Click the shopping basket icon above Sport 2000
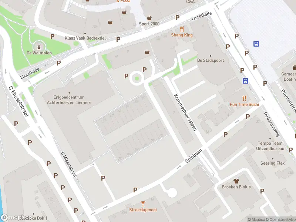Viewport: 296px width, 222px height. coord(149,18)
